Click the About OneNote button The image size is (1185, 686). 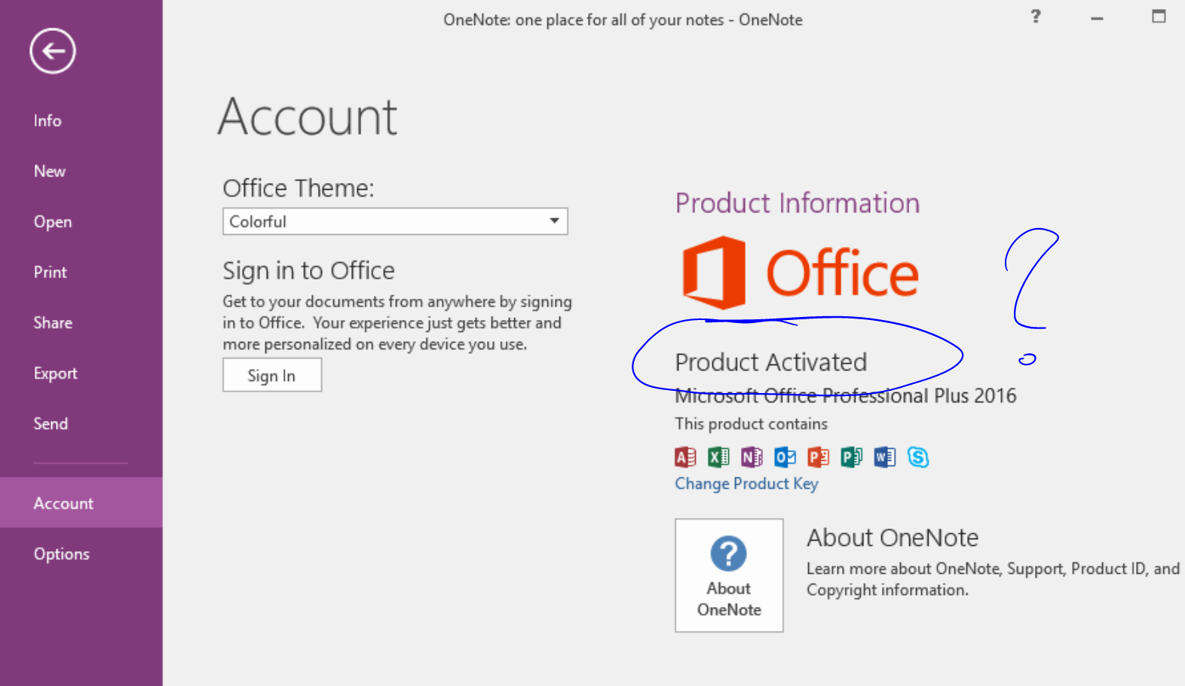(x=729, y=575)
